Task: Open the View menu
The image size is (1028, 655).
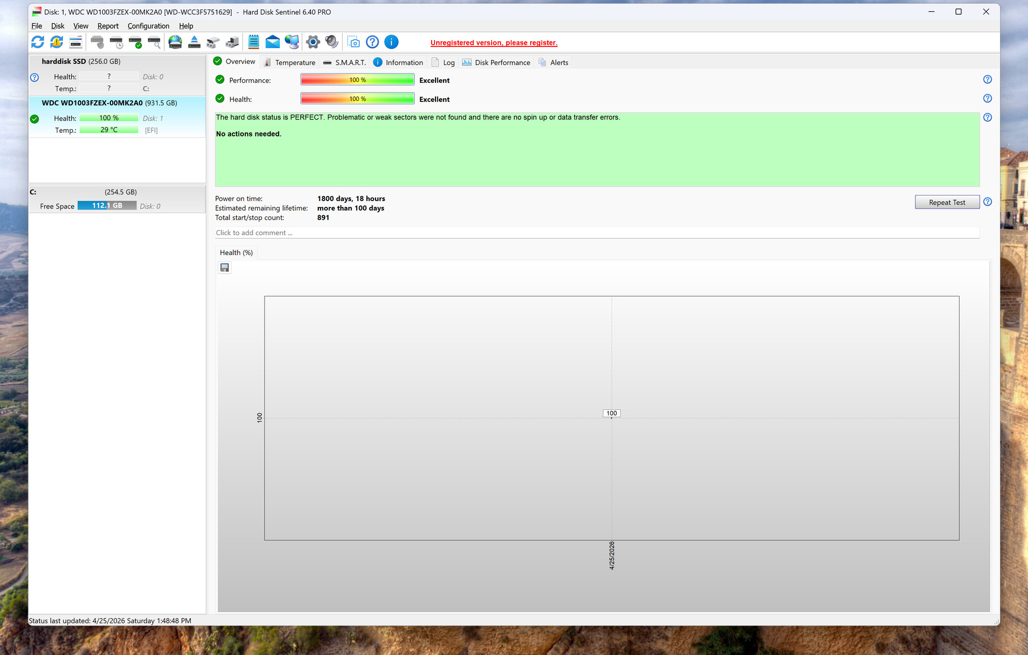Action: (x=81, y=26)
